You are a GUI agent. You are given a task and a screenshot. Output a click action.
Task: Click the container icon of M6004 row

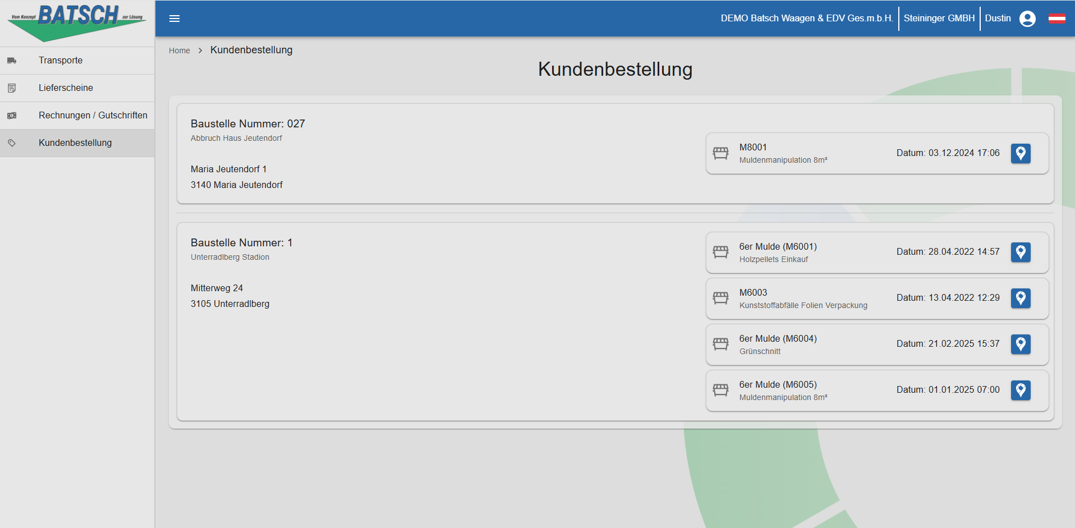pyautogui.click(x=720, y=345)
